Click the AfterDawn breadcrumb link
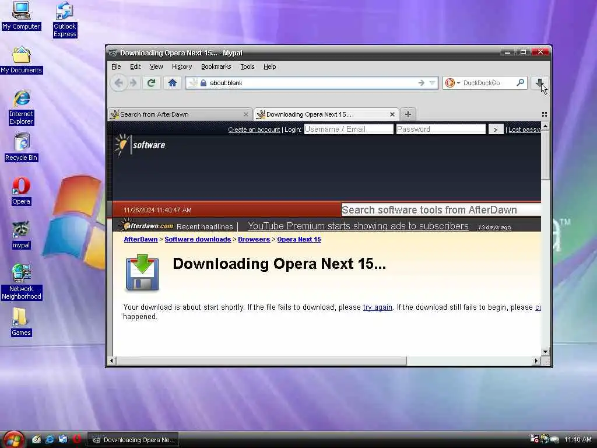597x448 pixels. click(141, 239)
